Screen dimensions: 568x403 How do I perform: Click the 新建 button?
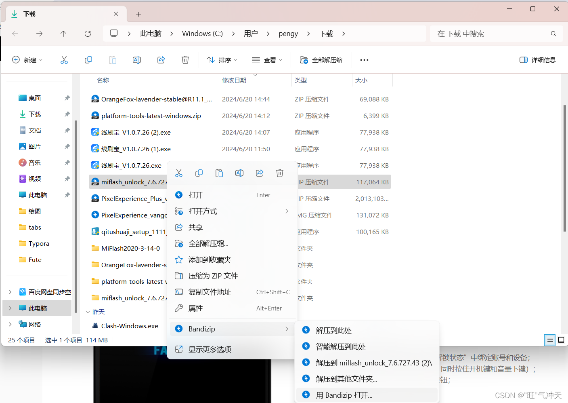pos(27,60)
